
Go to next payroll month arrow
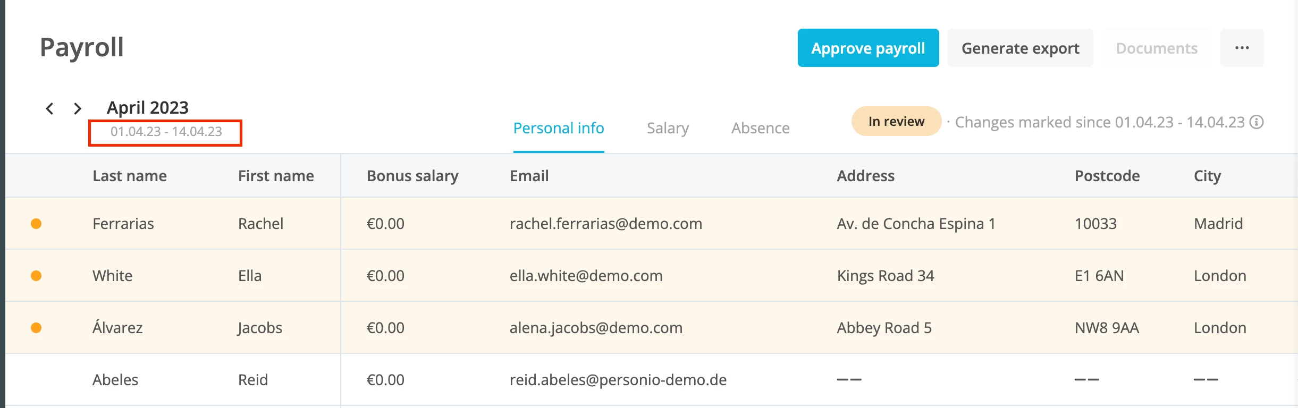(x=78, y=109)
